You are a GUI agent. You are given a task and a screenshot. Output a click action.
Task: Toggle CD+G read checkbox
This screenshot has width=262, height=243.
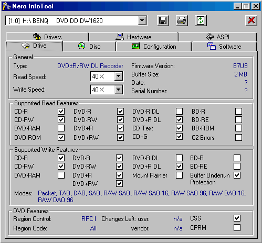(x=179, y=137)
